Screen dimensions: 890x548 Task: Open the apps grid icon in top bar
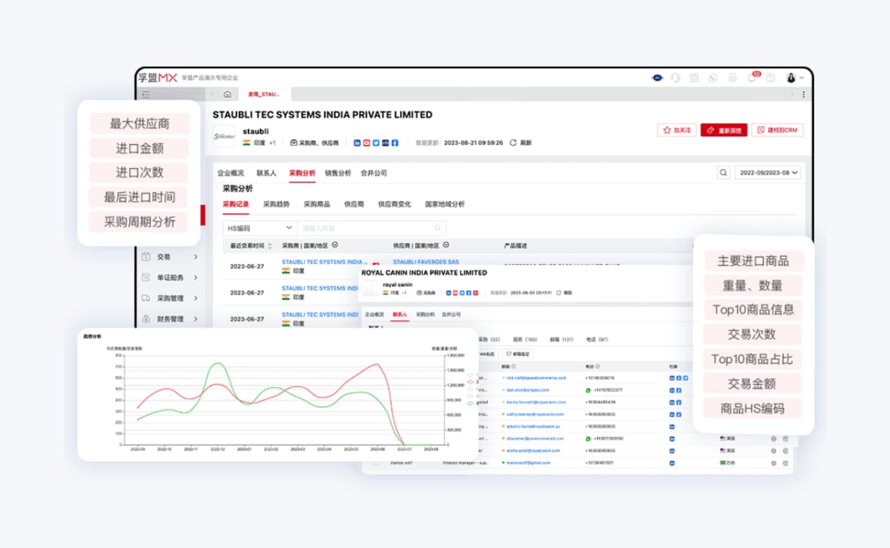(x=694, y=78)
